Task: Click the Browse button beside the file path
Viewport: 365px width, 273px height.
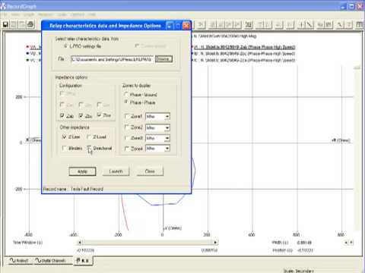Action: pyautogui.click(x=163, y=59)
